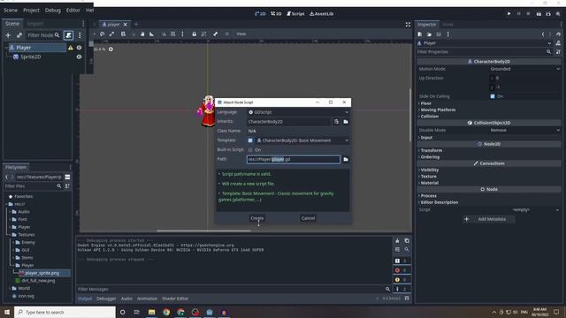Image resolution: width=566 pixels, height=318 pixels.
Task: Open the Template Basic Movement dropdown
Action: click(302, 140)
